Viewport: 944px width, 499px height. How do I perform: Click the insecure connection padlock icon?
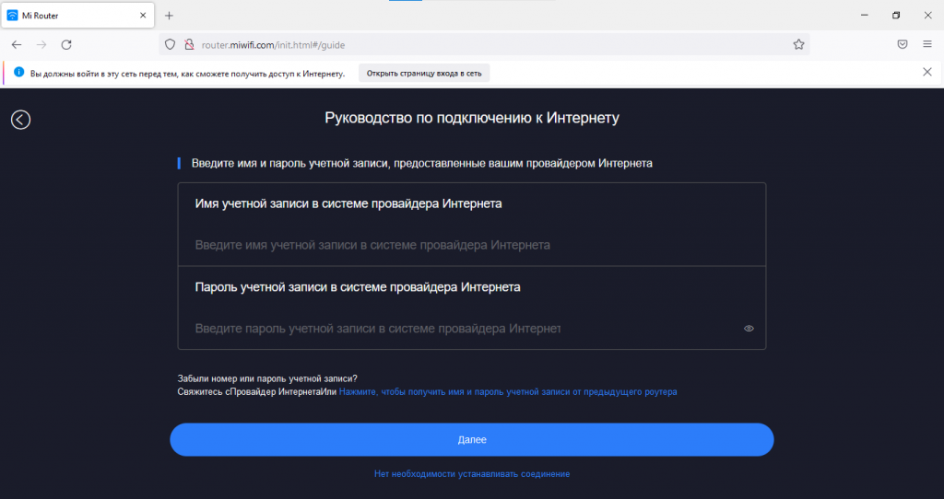189,44
